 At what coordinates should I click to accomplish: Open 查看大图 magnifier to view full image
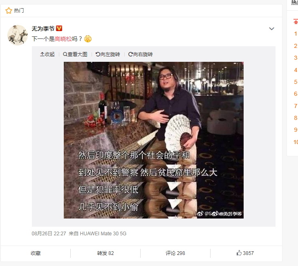pyautogui.click(x=75, y=54)
